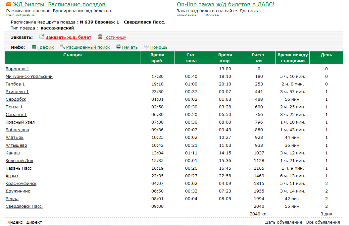Select the Свердловск Пасс. station link
This screenshot has width=349, height=226.
pos(24,206)
